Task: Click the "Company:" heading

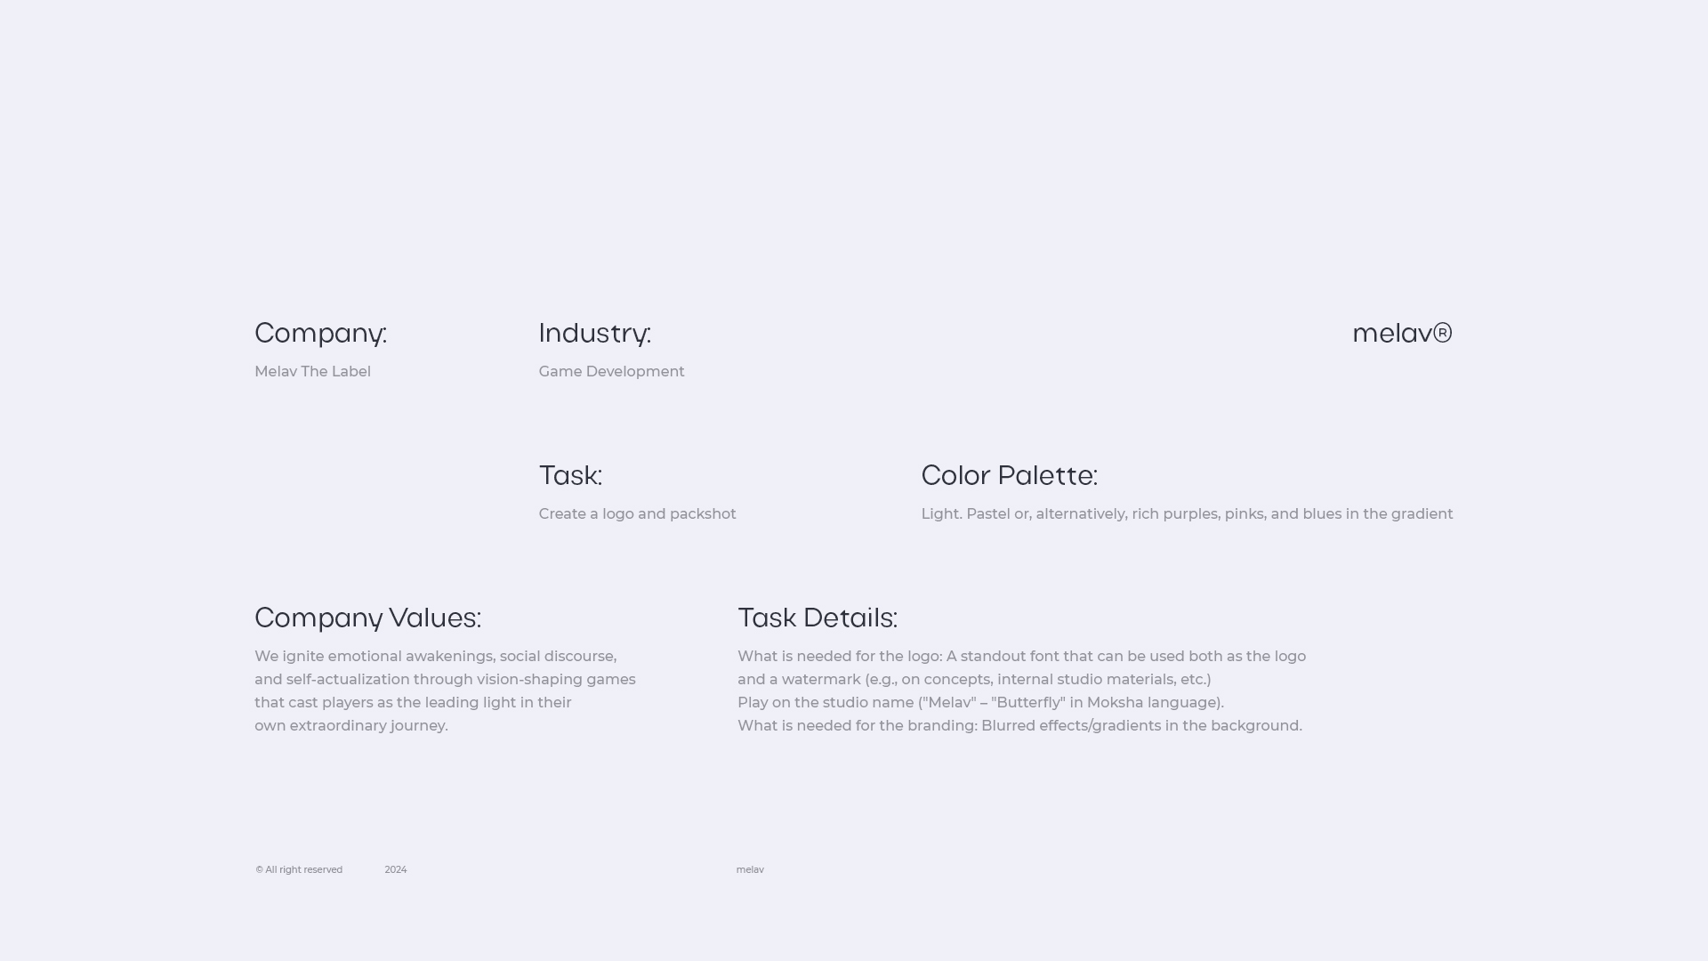Action: [x=320, y=334]
